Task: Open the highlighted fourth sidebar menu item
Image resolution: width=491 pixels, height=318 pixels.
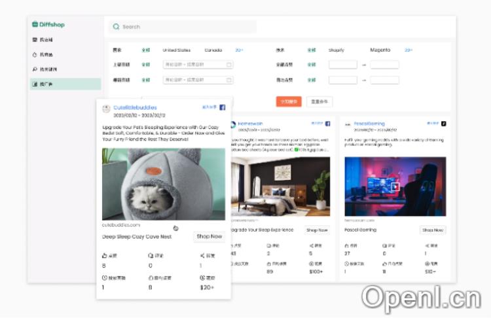Action: [x=65, y=84]
